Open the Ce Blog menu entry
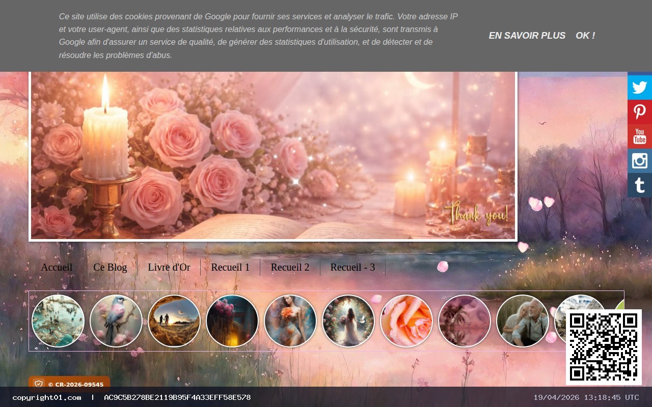 coord(110,267)
